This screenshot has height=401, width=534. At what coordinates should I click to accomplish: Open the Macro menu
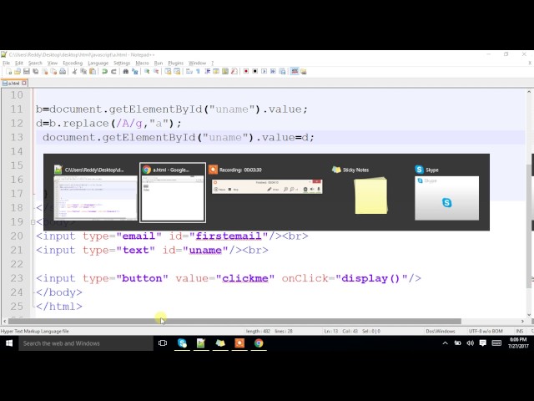(x=143, y=63)
